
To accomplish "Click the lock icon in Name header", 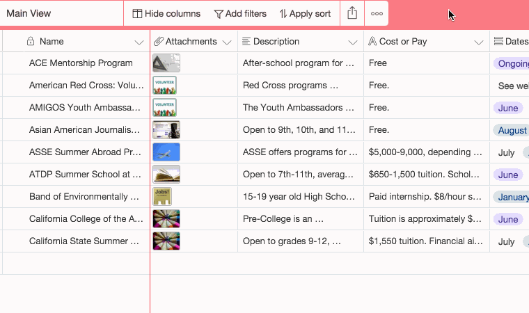I will [x=31, y=41].
